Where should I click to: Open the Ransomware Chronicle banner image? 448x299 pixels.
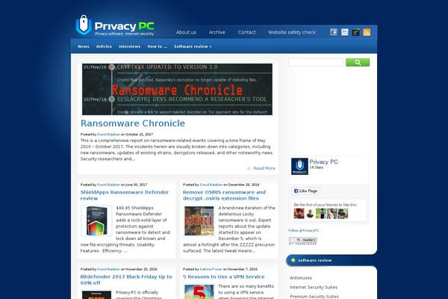[x=177, y=89]
